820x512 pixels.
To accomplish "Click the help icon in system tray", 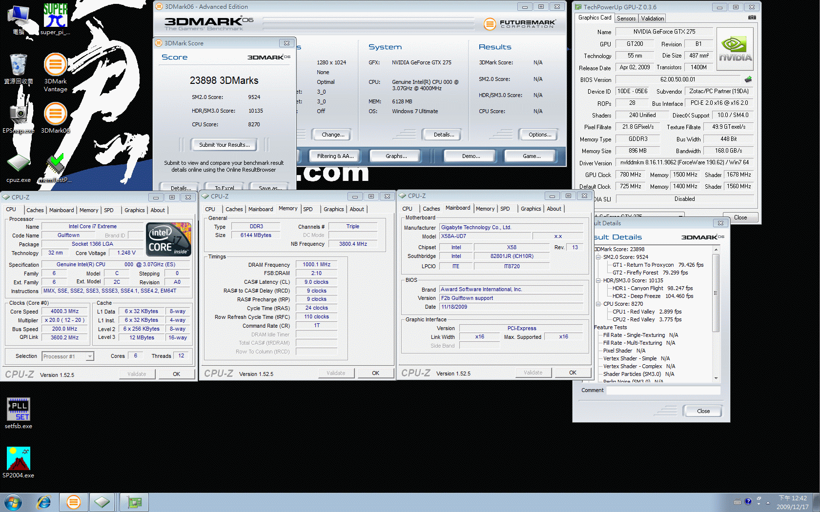I will point(748,501).
